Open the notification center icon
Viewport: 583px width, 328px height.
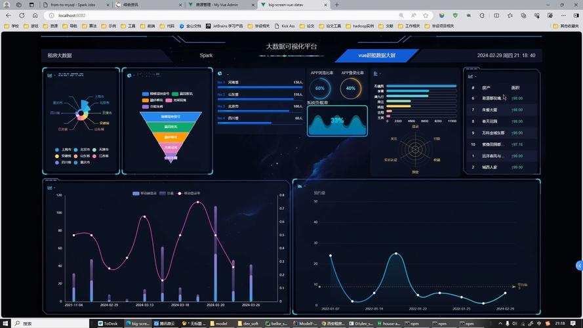coord(573,323)
